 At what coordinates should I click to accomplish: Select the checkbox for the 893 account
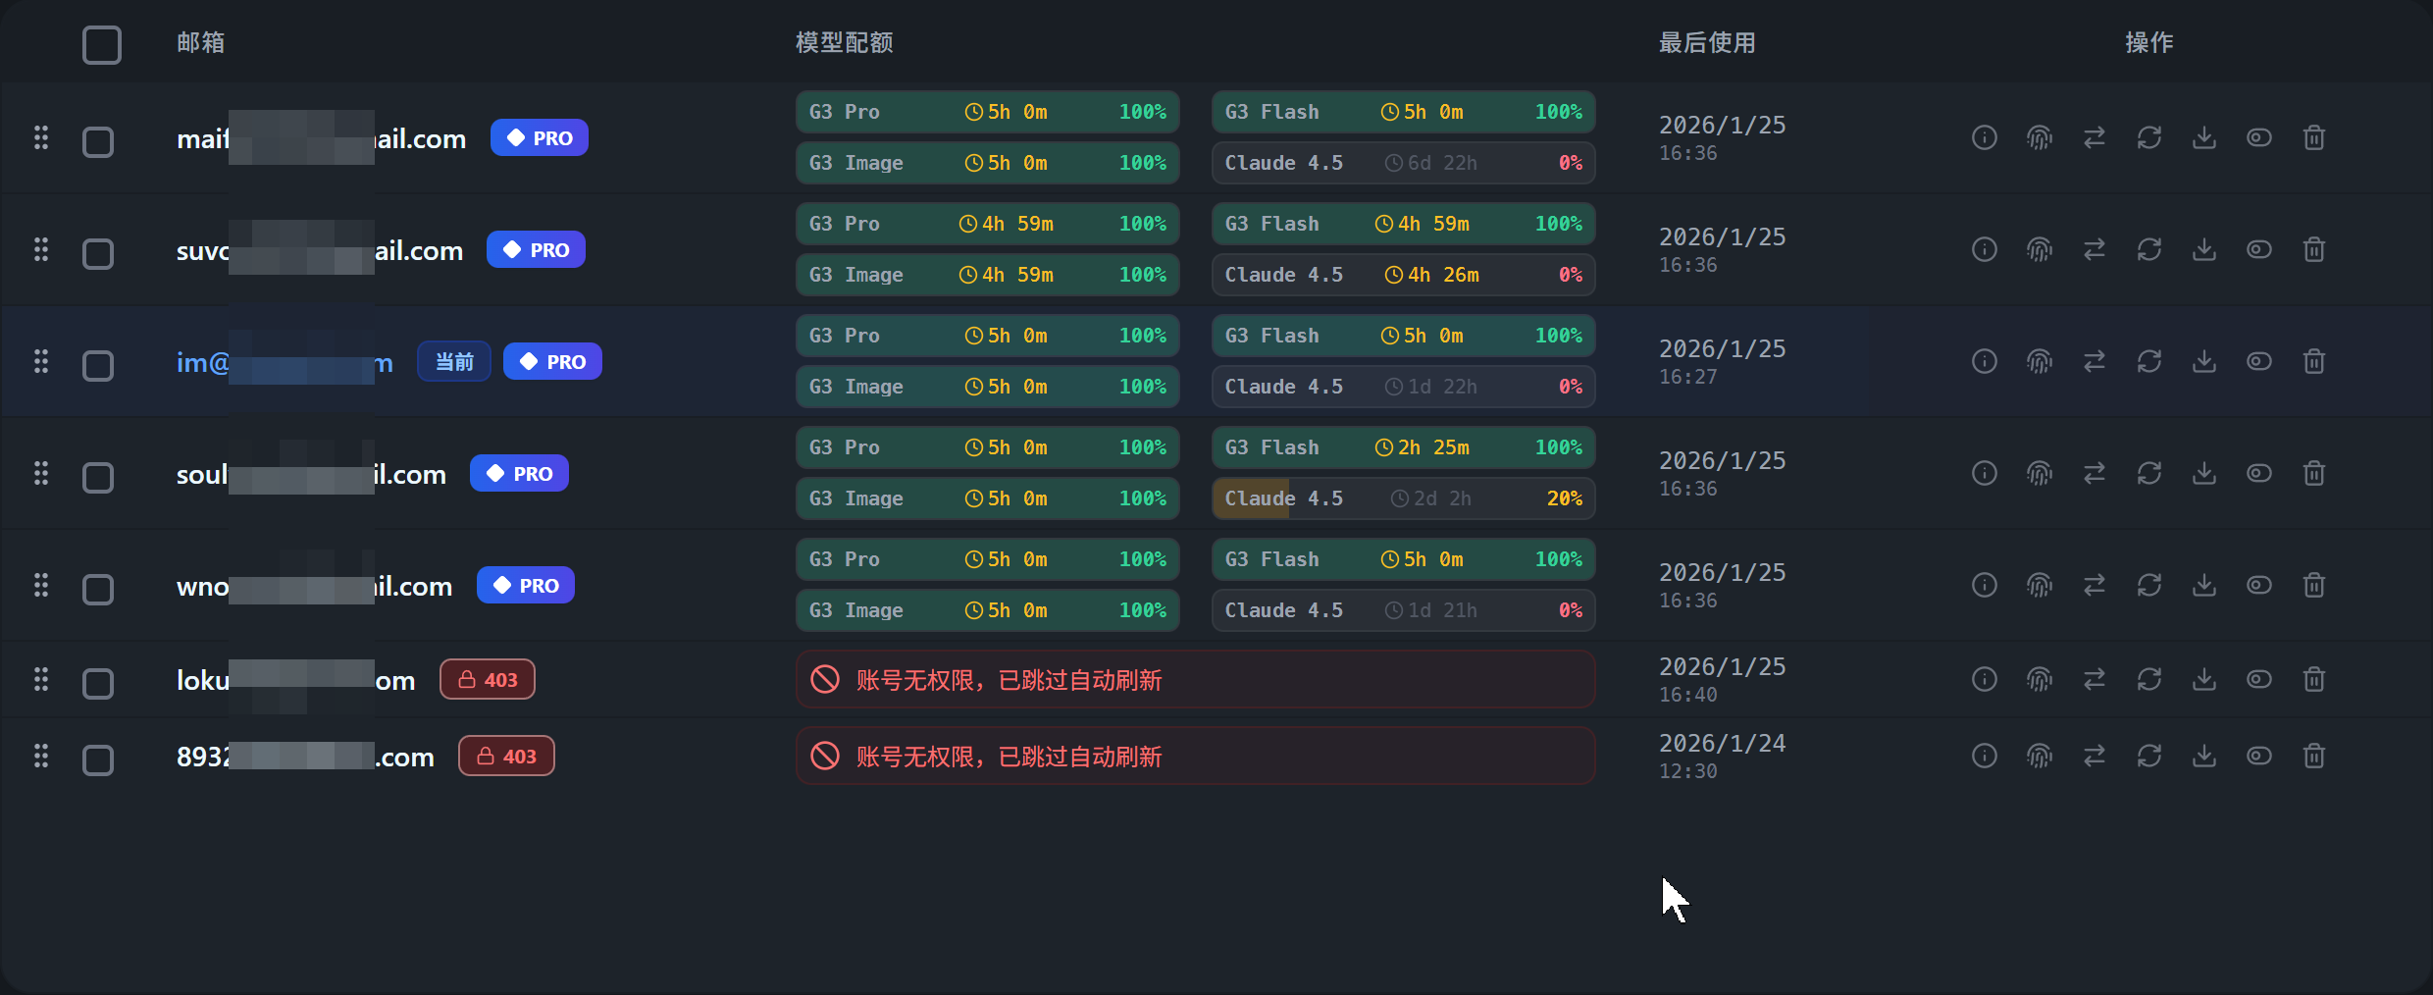coord(98,760)
